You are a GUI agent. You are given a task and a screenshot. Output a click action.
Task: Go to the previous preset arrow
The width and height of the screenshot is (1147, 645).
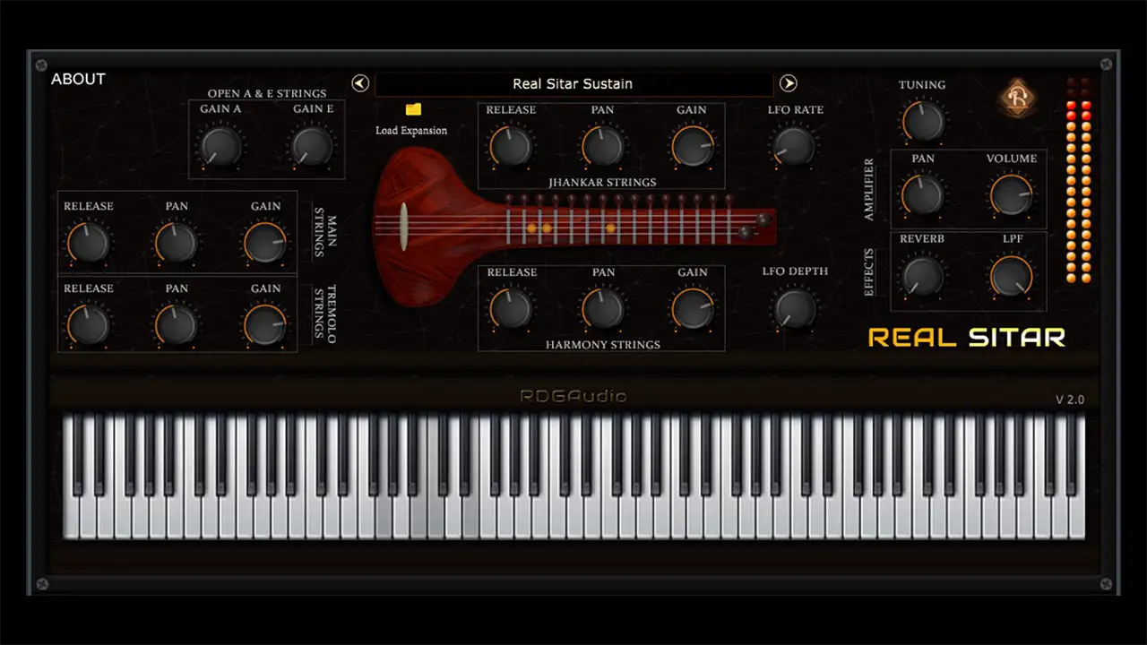tap(360, 83)
